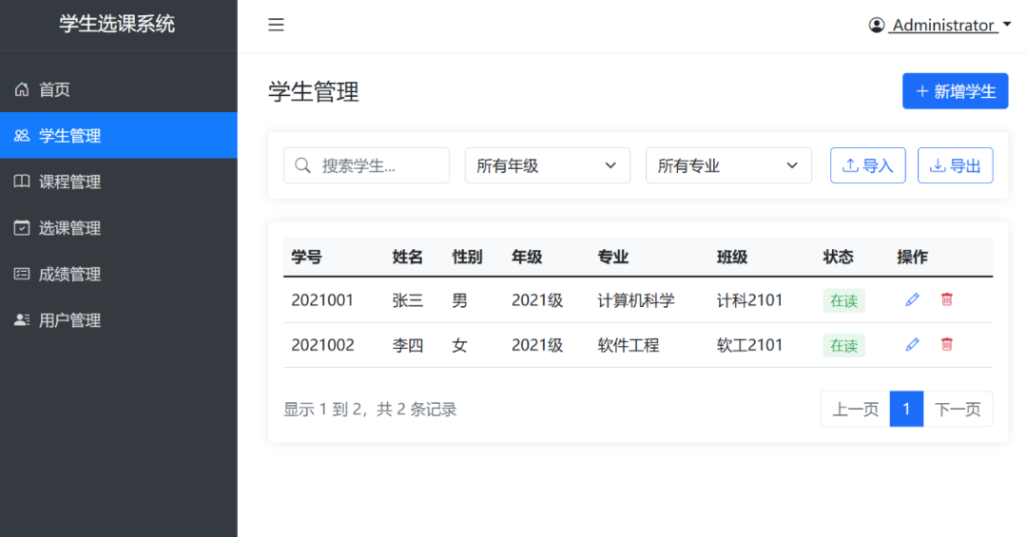Viewport: 1027px width, 537px height.
Task: Click the 操作 column header
Action: [x=912, y=257]
